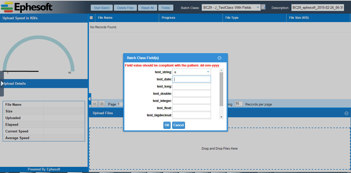Click the Size row in Upload Details
Viewport: 351px width, 173px height.
pyautogui.click(x=44, y=111)
